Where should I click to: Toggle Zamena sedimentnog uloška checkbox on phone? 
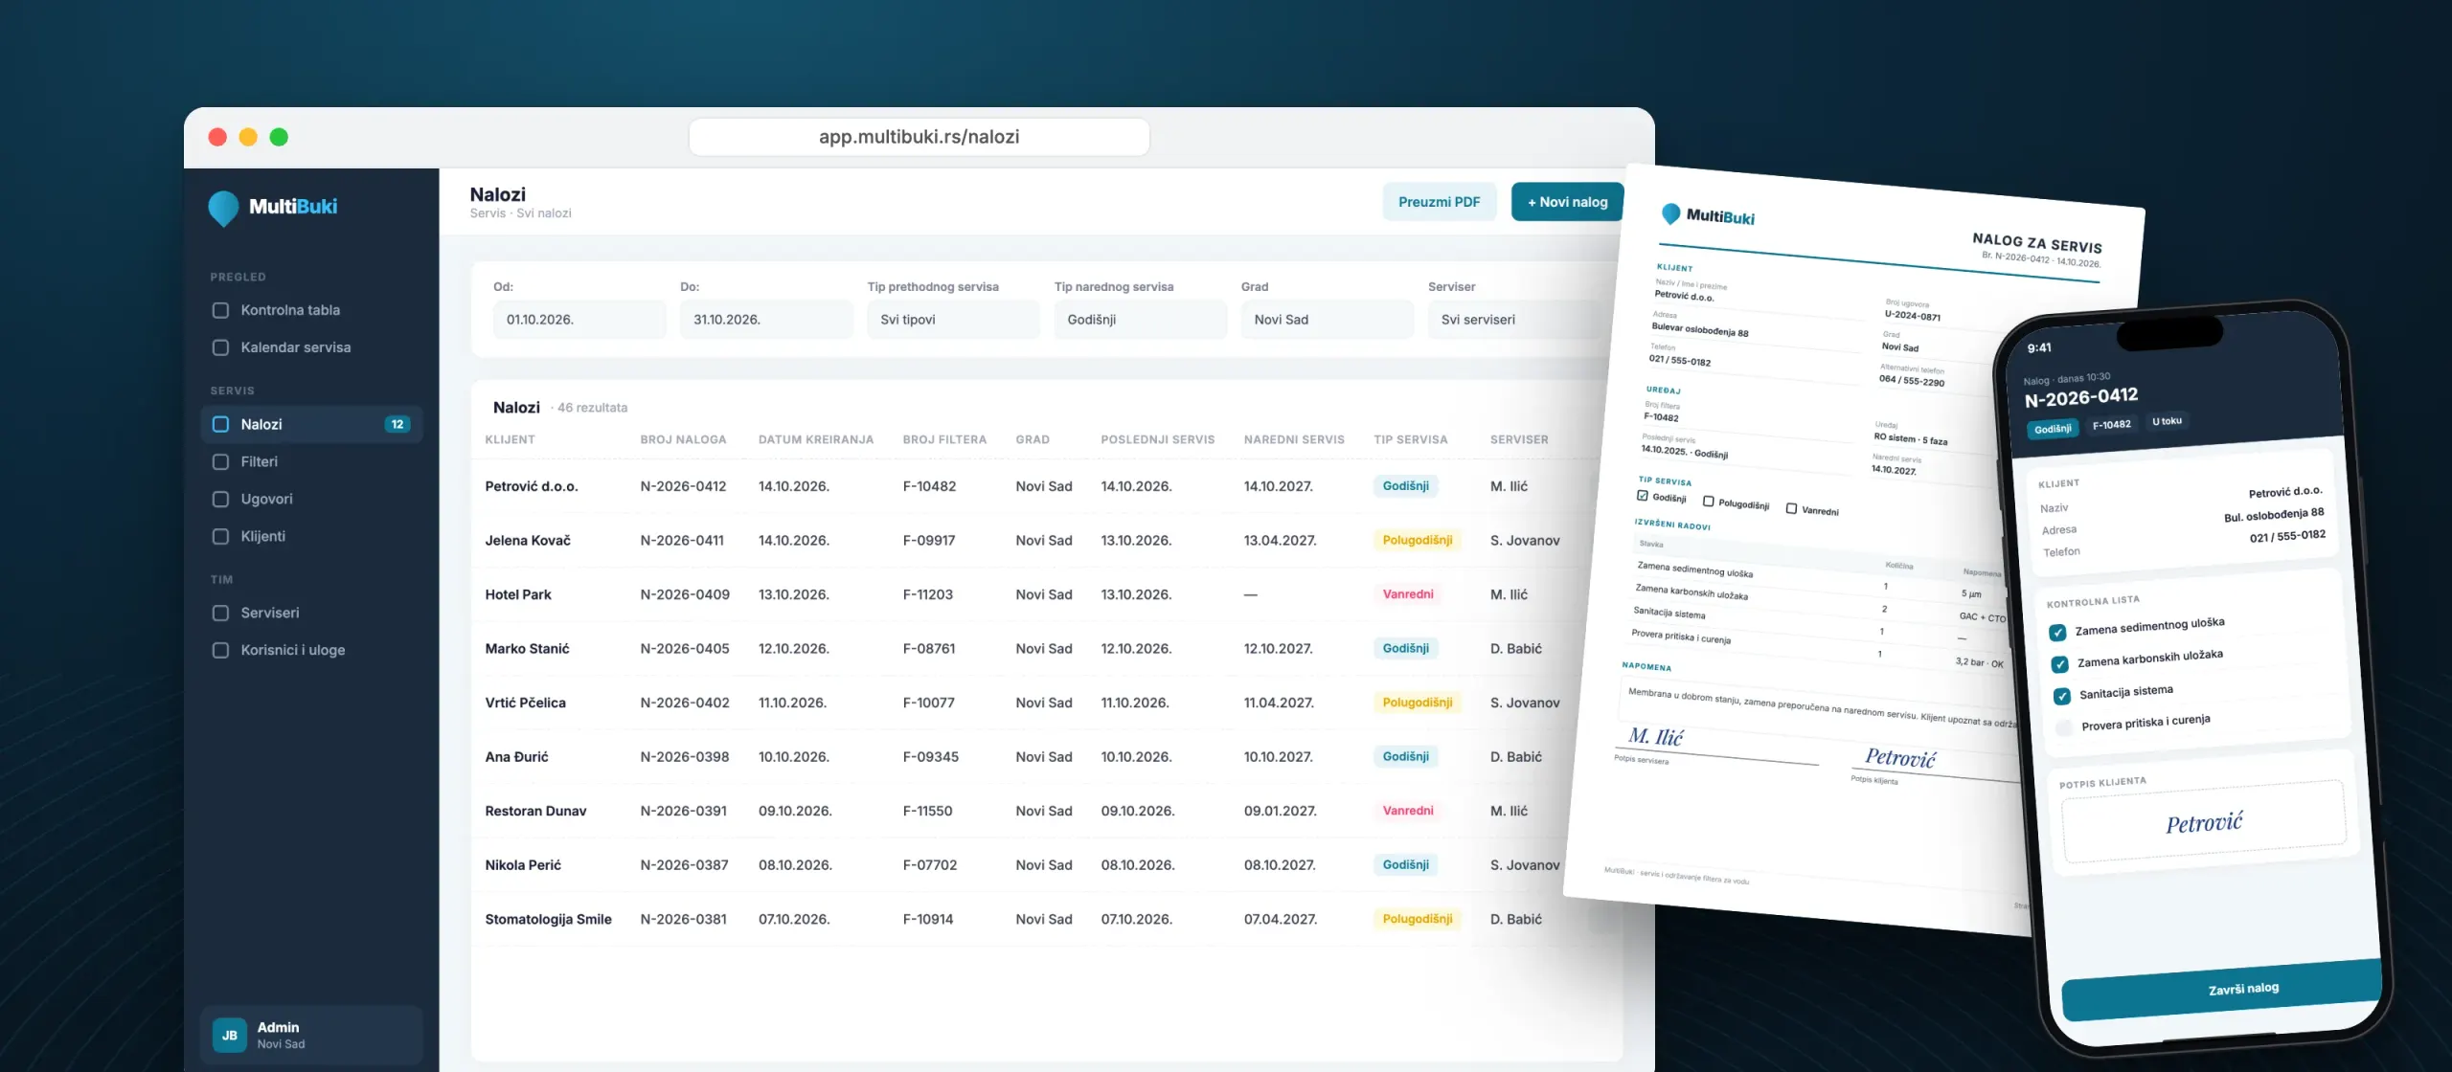pyautogui.click(x=2056, y=633)
